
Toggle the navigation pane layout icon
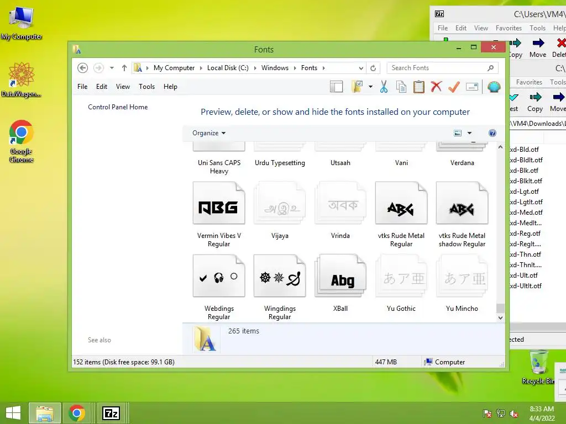point(337,87)
